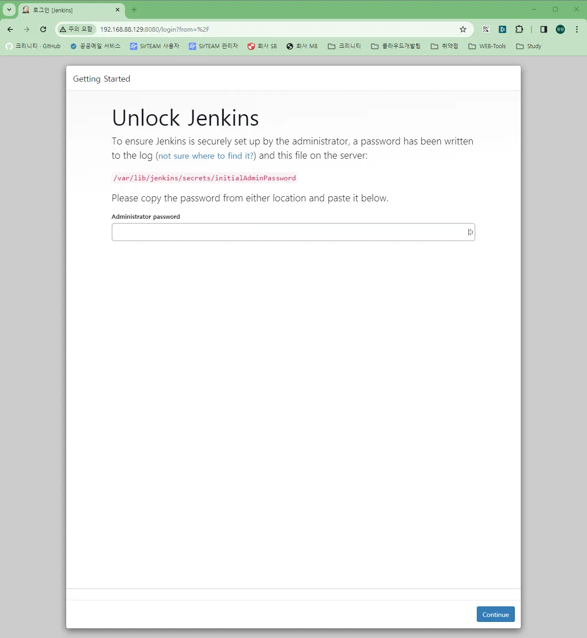Open the QR code extension icon

point(486,29)
